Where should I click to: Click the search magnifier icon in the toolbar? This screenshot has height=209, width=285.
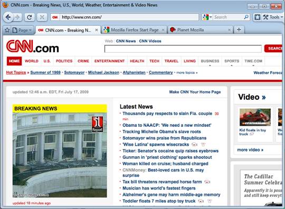tap(246, 17)
